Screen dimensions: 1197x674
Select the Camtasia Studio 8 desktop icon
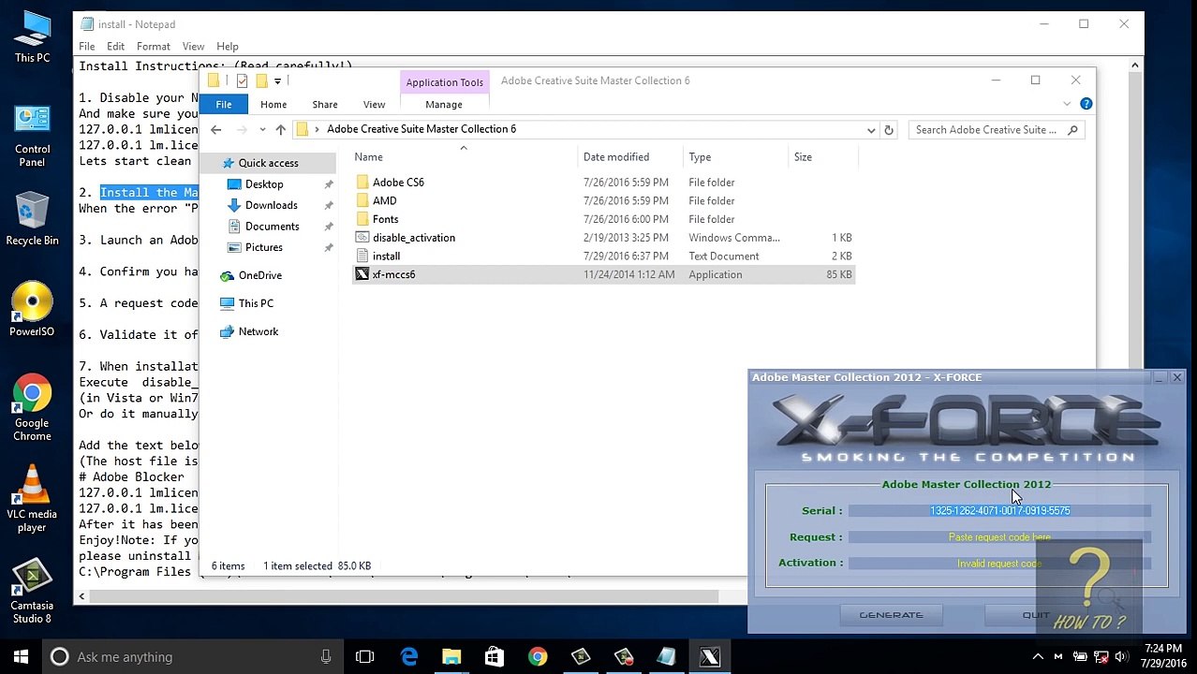(x=32, y=590)
